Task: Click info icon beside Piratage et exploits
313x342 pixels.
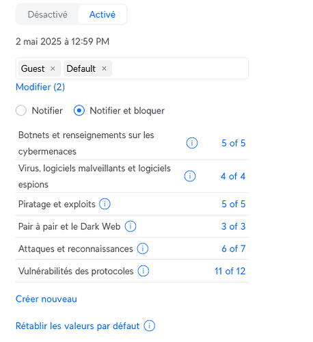Action: pos(105,204)
